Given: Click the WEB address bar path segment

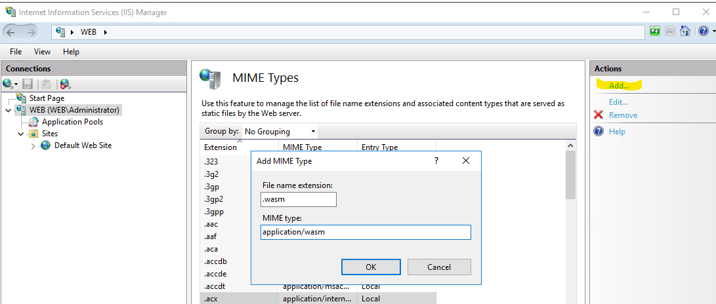Looking at the screenshot, I should pyautogui.click(x=89, y=32).
